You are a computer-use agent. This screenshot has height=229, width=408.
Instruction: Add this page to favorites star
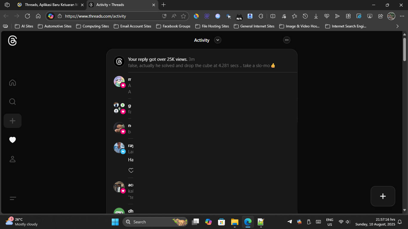[x=183, y=16]
